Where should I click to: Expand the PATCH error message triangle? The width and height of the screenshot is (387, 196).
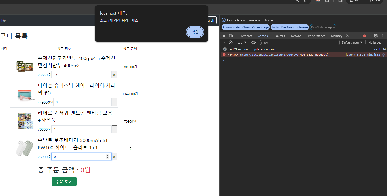[x=228, y=55]
